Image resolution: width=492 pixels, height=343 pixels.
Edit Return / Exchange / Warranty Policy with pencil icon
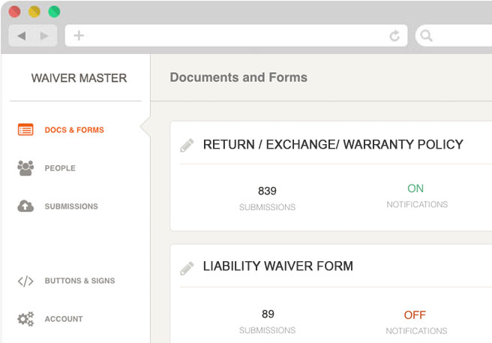point(187,145)
